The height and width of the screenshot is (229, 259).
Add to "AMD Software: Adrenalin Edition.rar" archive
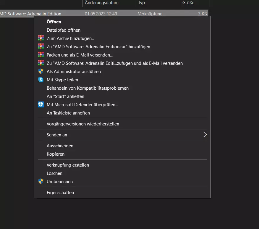click(x=122, y=47)
